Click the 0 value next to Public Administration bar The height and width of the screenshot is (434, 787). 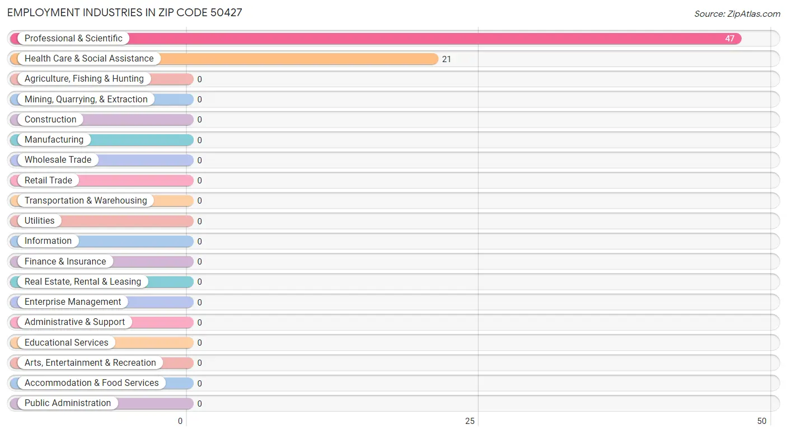[x=199, y=403]
